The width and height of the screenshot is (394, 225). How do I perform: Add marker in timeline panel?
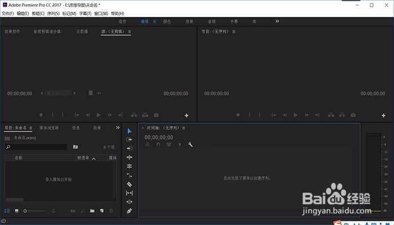coord(180,145)
